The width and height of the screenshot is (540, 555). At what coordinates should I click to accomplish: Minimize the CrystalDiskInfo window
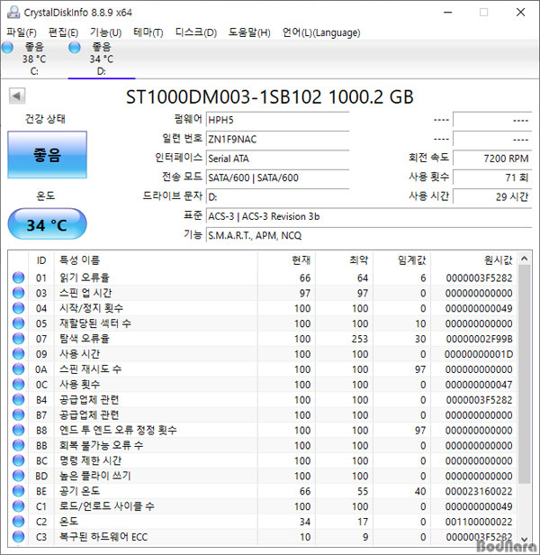tap(447, 13)
